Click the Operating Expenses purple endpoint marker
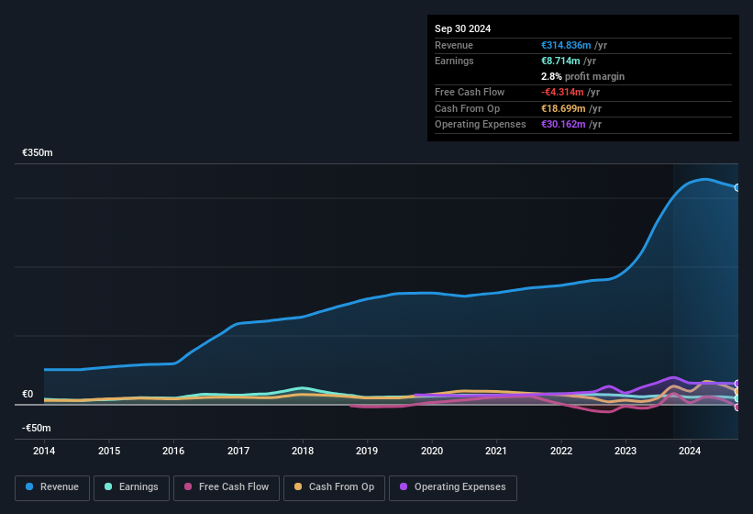This screenshot has width=753, height=514. (737, 384)
